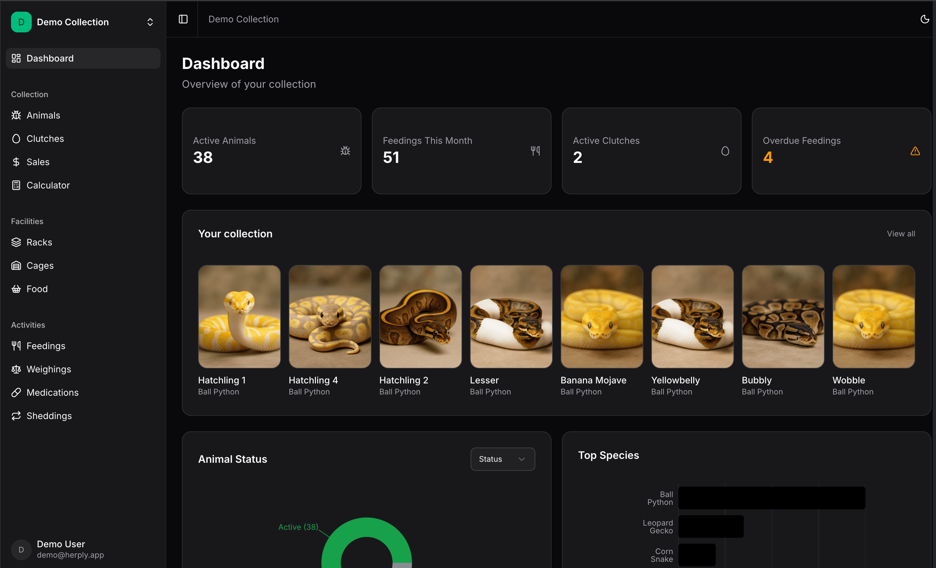
Task: Open the Weighings page
Action: pos(83,369)
